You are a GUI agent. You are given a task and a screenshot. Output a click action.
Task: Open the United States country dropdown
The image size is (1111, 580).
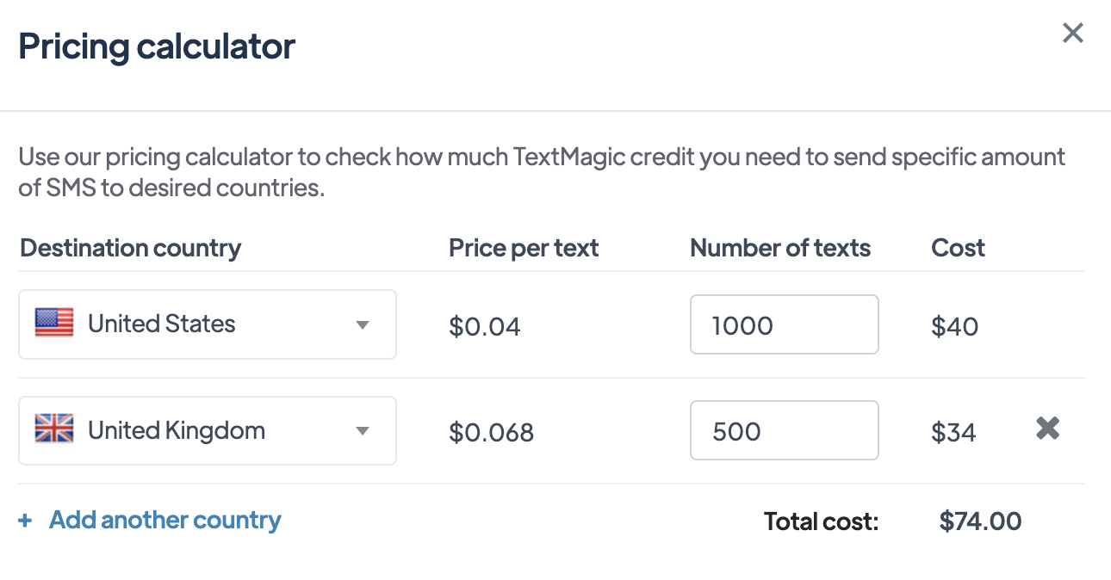[207, 324]
